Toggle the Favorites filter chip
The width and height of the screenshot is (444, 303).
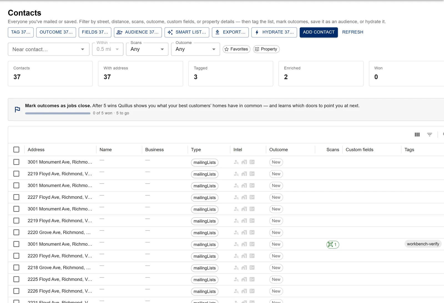click(236, 49)
